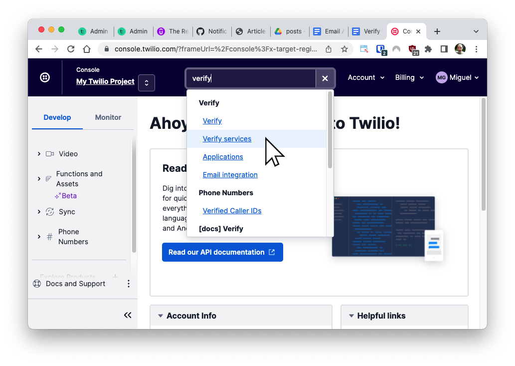Click the browser forward arrow
The height and width of the screenshot is (366, 515).
coord(55,49)
